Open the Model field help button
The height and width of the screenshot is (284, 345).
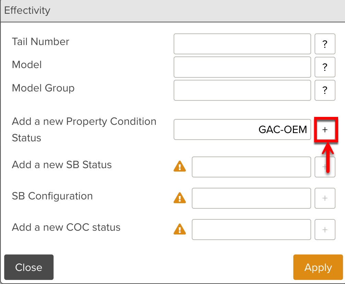click(x=325, y=67)
